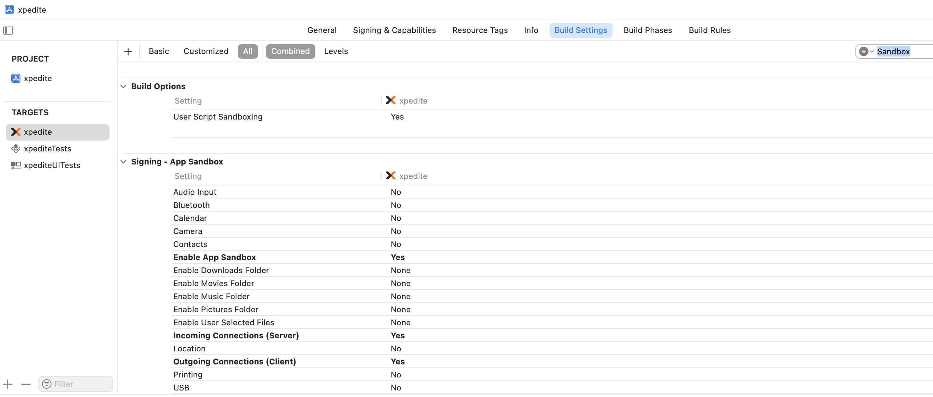Click the remove target minus button
This screenshot has height=397, width=933.
(26, 384)
